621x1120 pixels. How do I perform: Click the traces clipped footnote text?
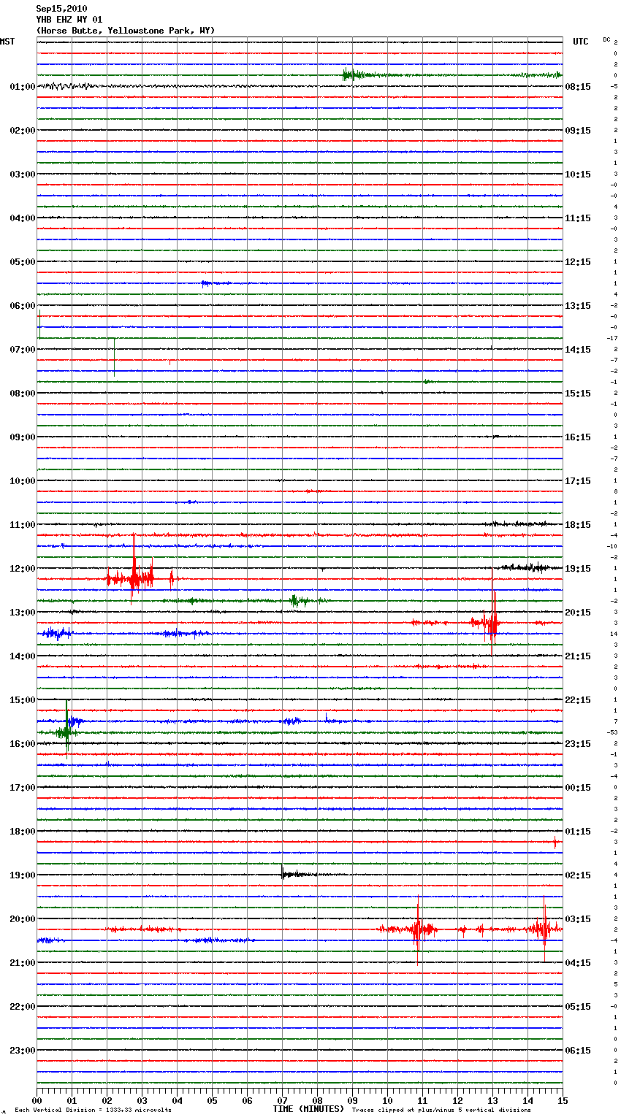click(x=442, y=1111)
